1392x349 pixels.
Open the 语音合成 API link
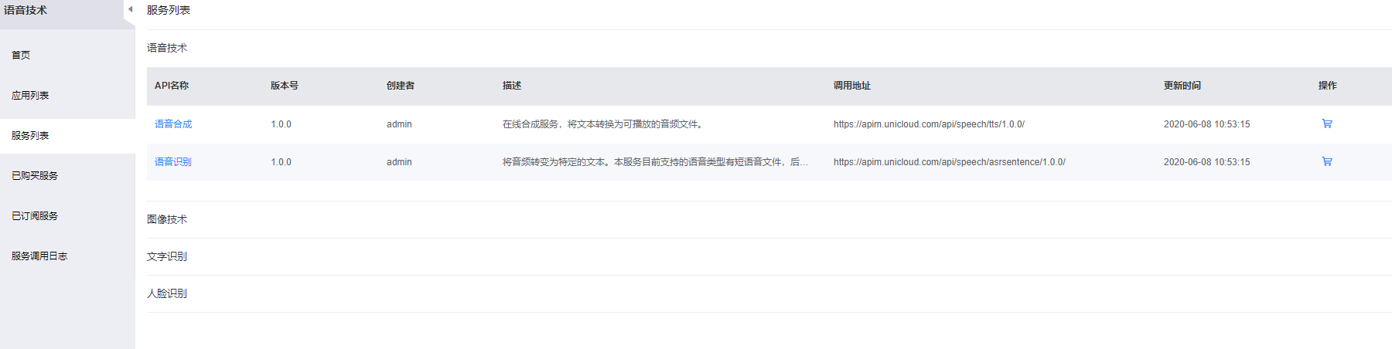tap(173, 124)
